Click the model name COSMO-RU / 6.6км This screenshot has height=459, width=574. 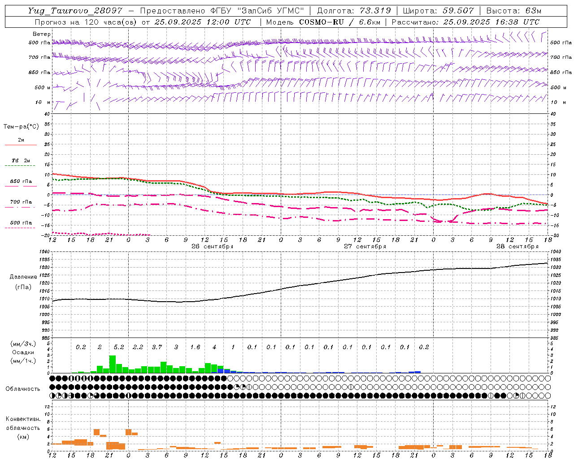coord(339,22)
